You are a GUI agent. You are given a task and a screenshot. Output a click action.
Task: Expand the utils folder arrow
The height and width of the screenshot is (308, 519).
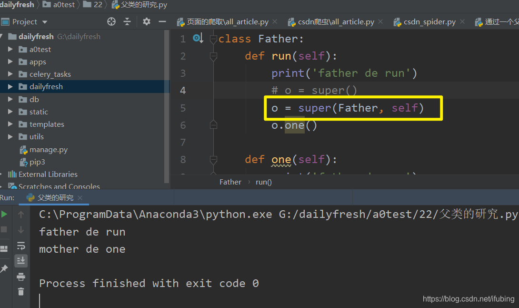(x=10, y=136)
